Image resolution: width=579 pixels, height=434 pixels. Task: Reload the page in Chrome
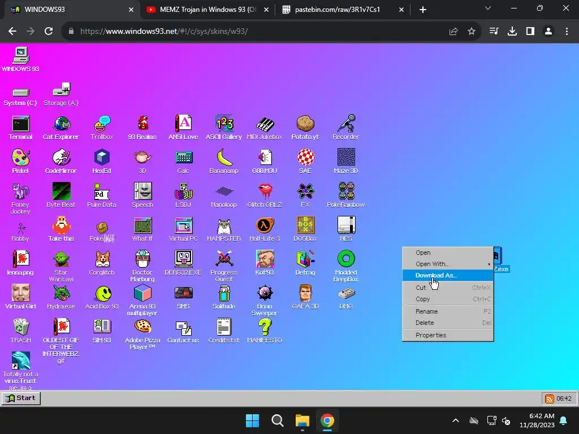[x=49, y=32]
